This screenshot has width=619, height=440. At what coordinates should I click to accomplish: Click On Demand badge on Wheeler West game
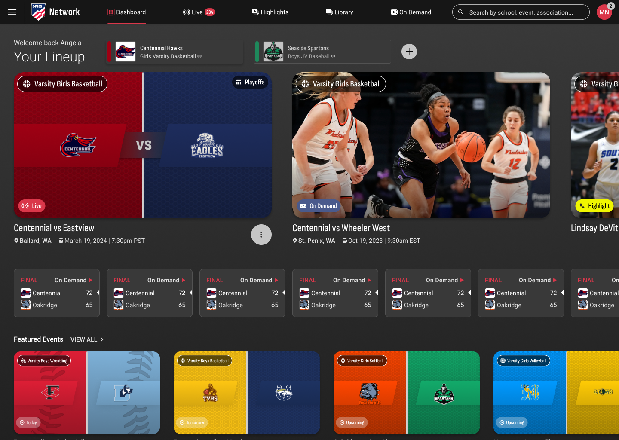coord(319,206)
